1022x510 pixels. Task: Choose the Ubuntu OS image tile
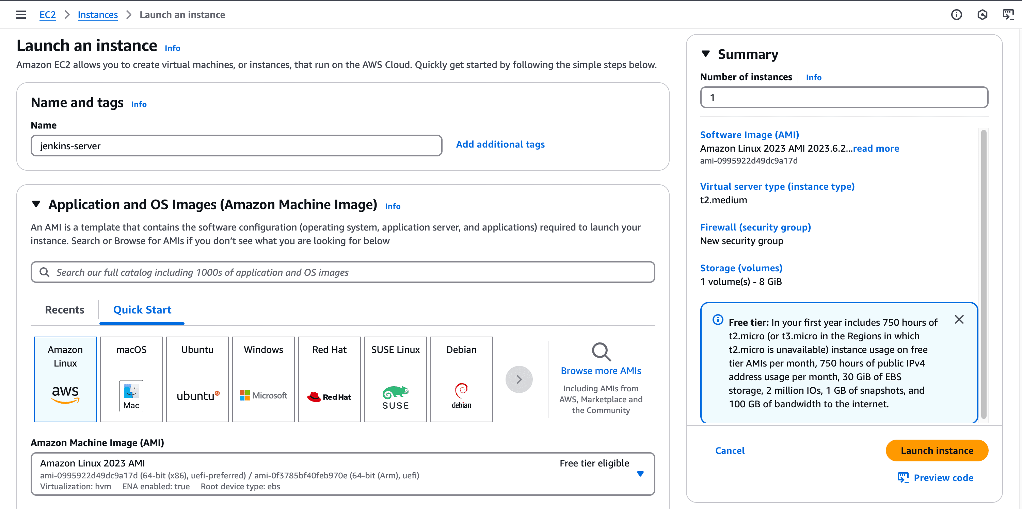coord(197,379)
